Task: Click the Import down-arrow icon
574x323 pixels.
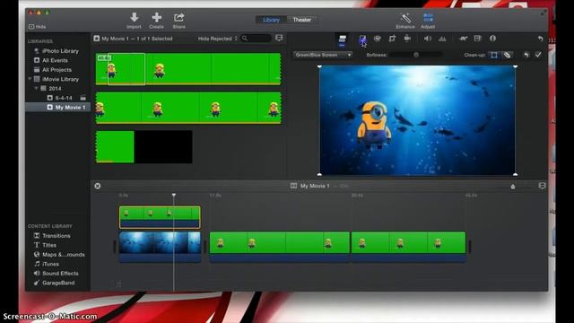Action: click(x=134, y=18)
